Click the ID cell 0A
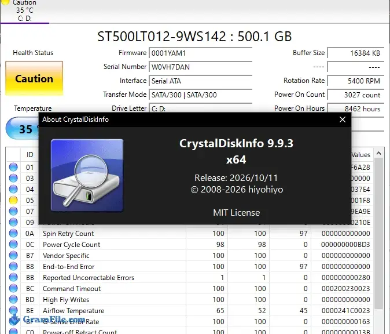 (x=30, y=234)
